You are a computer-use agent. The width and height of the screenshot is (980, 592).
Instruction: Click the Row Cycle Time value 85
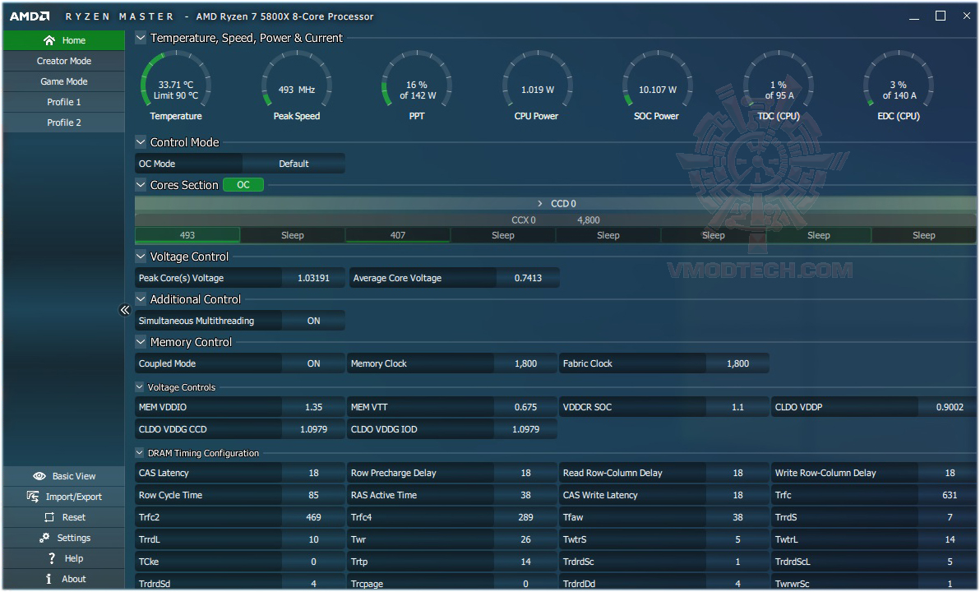click(313, 495)
